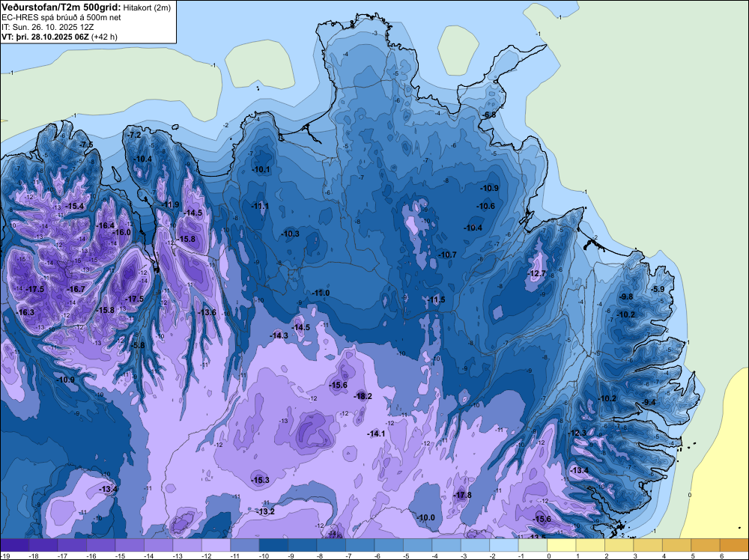This screenshot has width=749, height=560.
Task: Click the -18.2 temperature value on map
Action: coord(363,396)
